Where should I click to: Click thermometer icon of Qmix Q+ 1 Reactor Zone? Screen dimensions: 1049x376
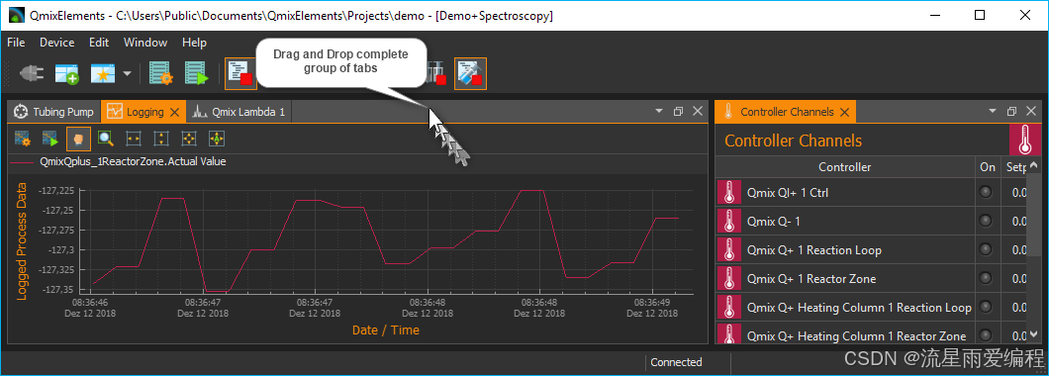tap(728, 278)
